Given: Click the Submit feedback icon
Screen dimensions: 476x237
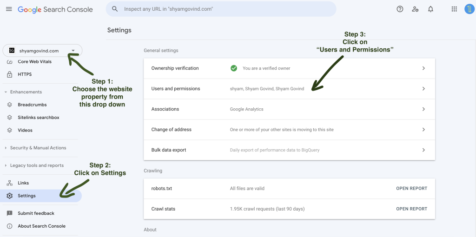Looking at the screenshot, I should 9,213.
